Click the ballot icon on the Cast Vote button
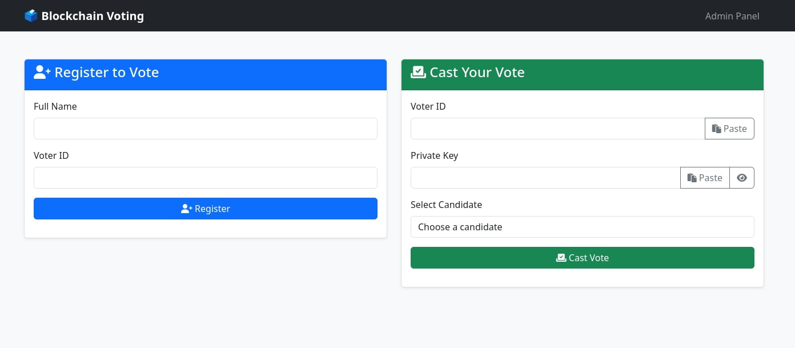Viewport: 795px width, 348px height. pos(561,258)
